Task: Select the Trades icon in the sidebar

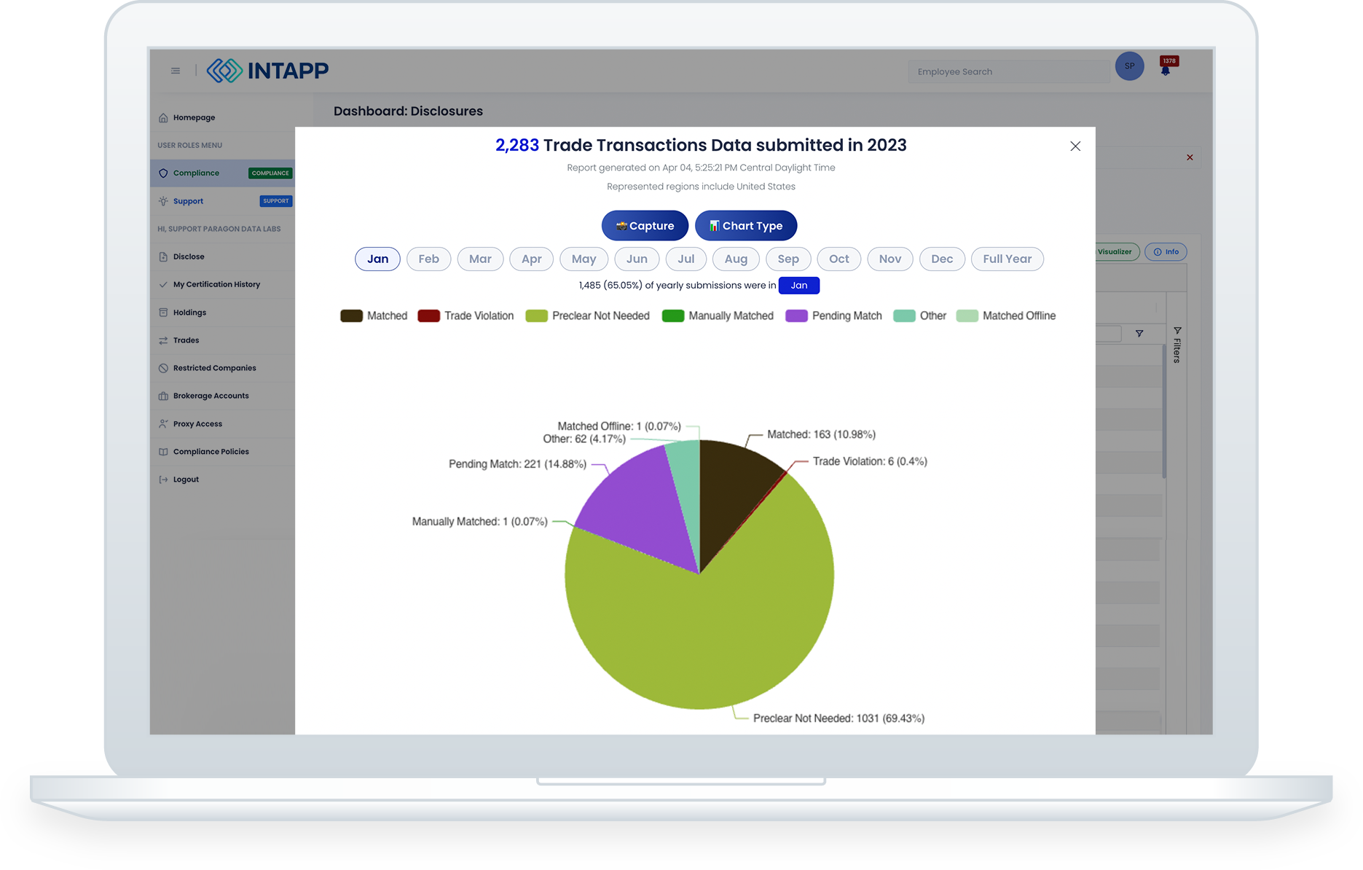Action: point(163,340)
